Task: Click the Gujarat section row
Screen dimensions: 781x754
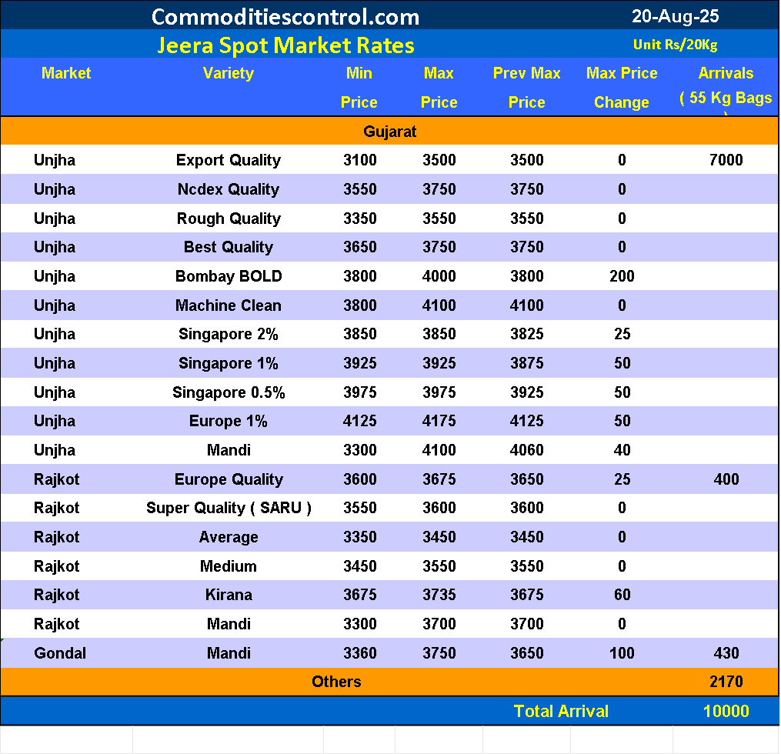Action: pos(390,132)
